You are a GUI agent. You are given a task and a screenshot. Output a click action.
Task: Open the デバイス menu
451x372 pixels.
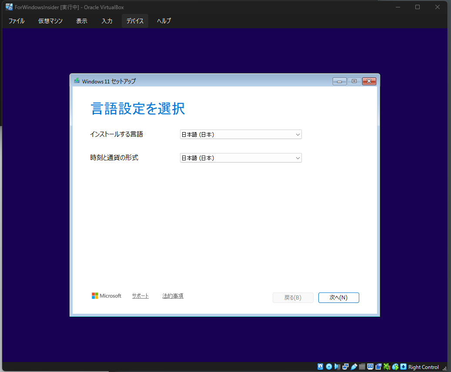coord(135,21)
